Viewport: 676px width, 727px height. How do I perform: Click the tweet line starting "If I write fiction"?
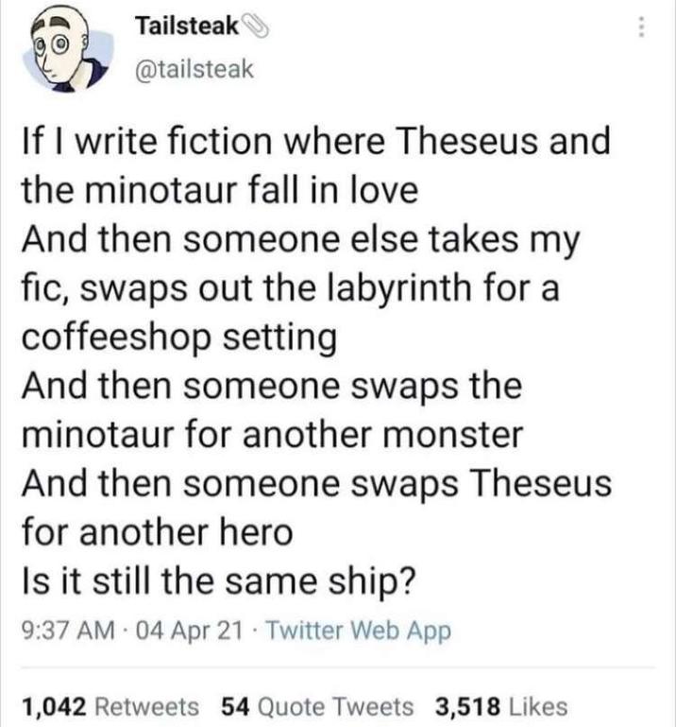point(315,142)
